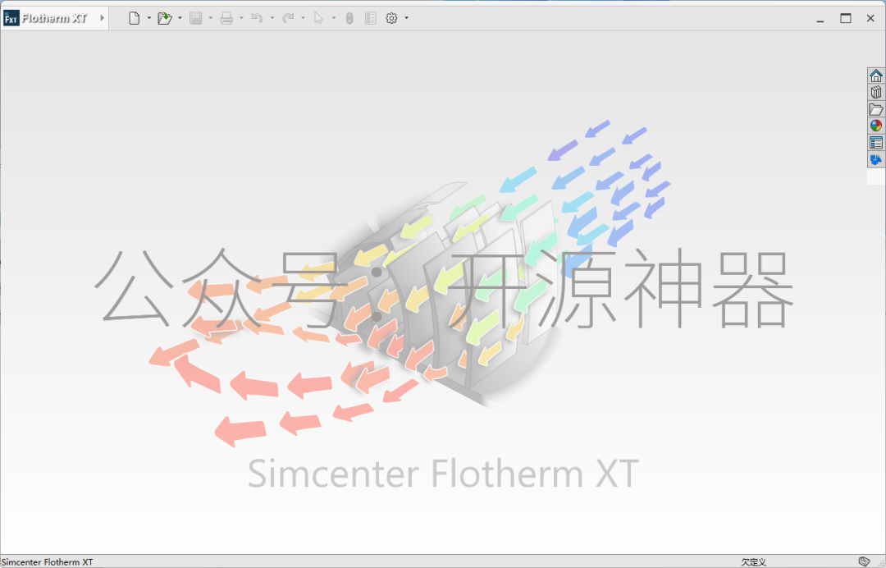This screenshot has height=568, width=886.
Task: Open the file explorer folder tab in the sidebar
Action: (876, 109)
